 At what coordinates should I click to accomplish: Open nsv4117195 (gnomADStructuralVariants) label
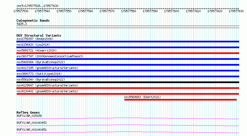click(x=47, y=68)
